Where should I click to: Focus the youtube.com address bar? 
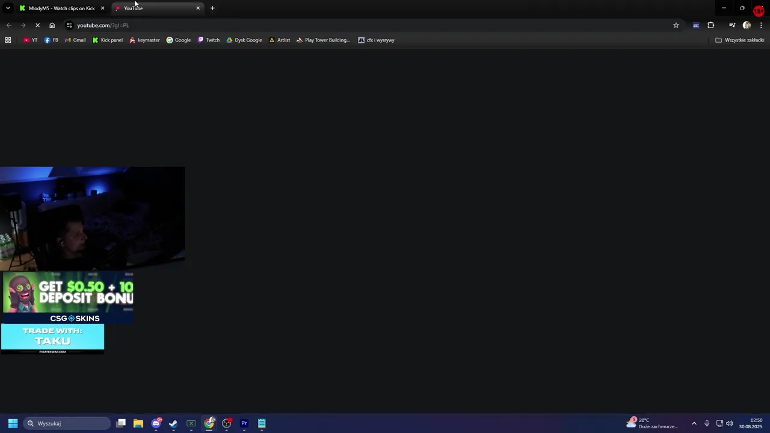click(x=373, y=25)
